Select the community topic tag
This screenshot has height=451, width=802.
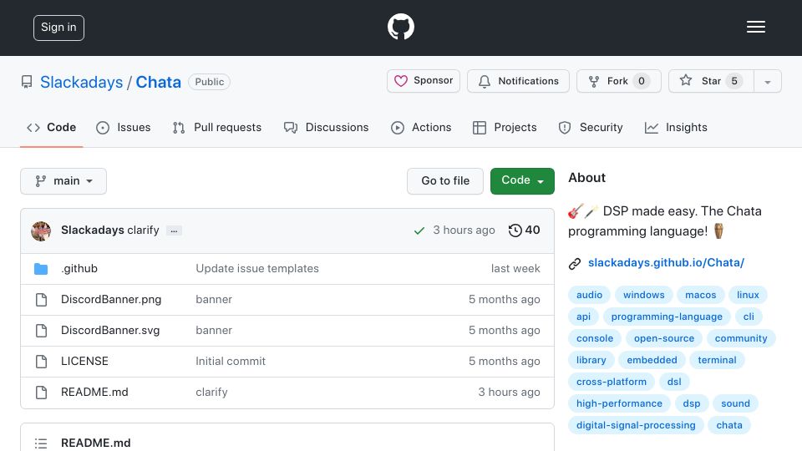pos(741,338)
